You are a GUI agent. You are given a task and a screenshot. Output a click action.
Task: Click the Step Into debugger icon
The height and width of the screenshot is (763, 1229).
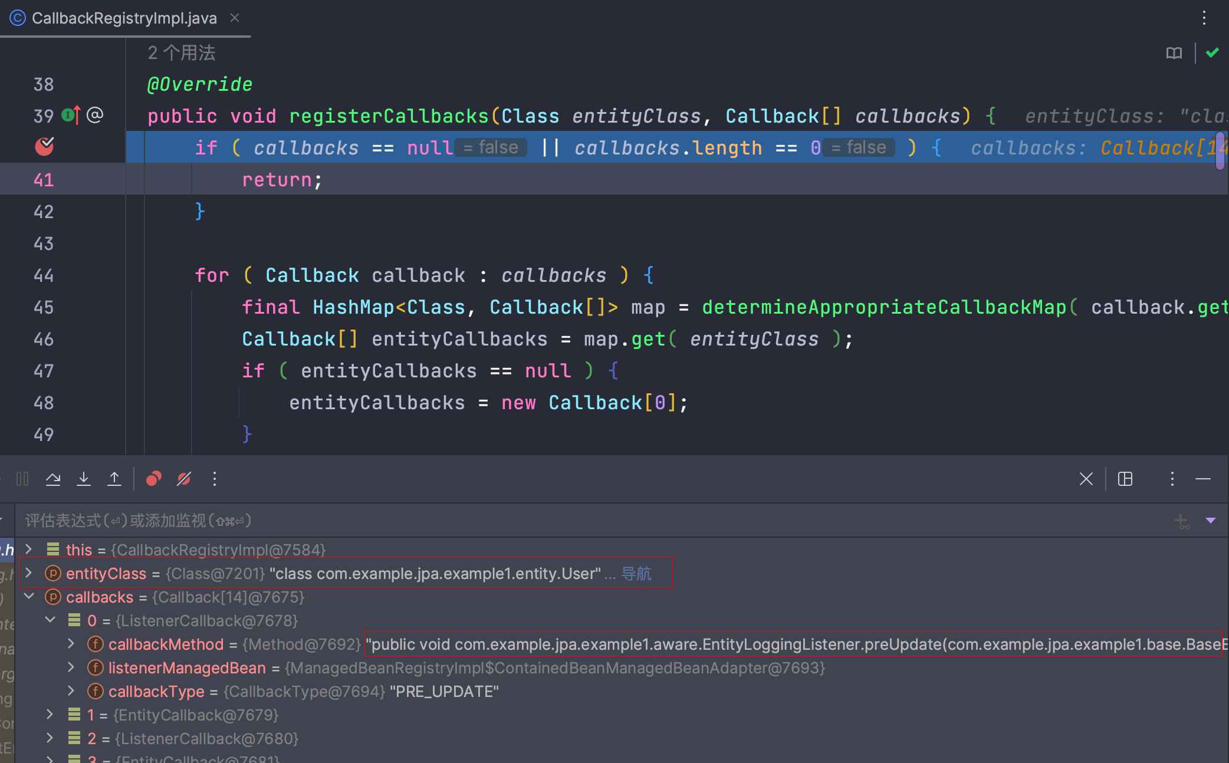pos(84,479)
